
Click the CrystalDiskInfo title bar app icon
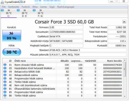tap(2, 2)
